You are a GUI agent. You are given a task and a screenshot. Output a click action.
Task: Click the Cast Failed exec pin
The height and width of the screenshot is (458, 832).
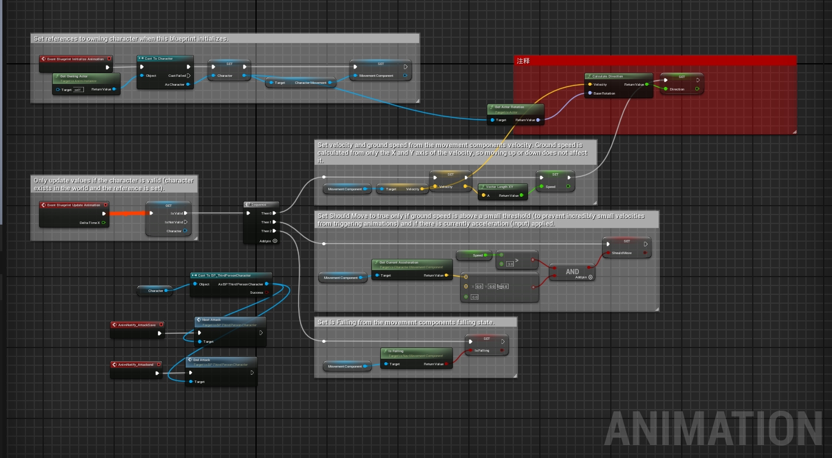[189, 76]
